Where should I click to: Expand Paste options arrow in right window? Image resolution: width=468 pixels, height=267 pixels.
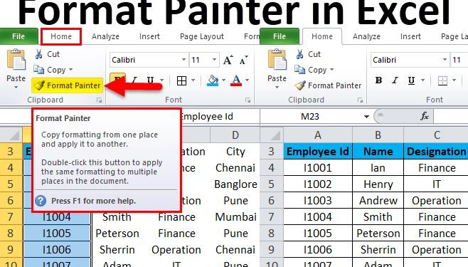pyautogui.click(x=277, y=88)
